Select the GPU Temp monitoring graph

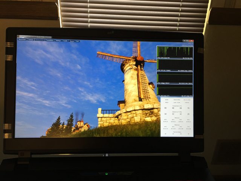(x=175, y=90)
